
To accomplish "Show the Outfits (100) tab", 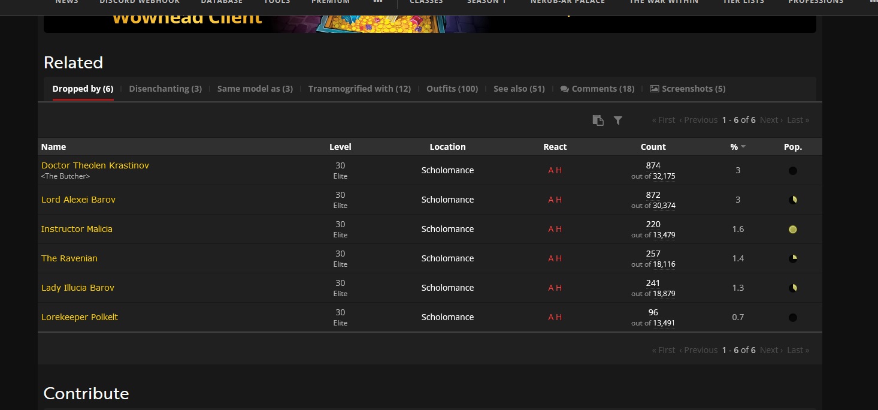I will pos(452,89).
